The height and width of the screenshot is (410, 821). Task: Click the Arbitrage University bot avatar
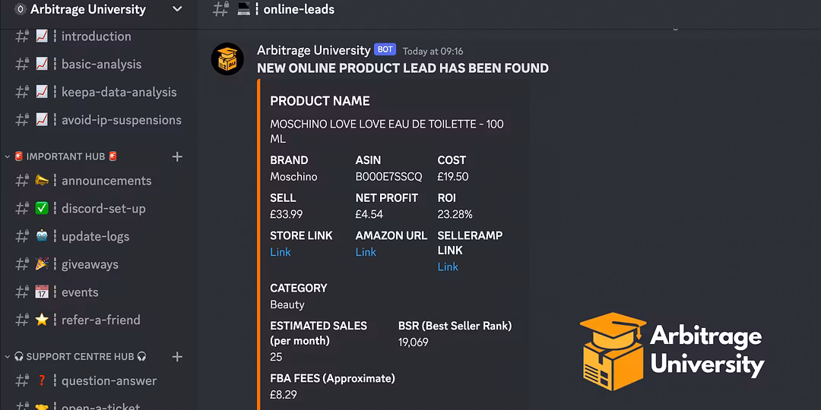(227, 58)
